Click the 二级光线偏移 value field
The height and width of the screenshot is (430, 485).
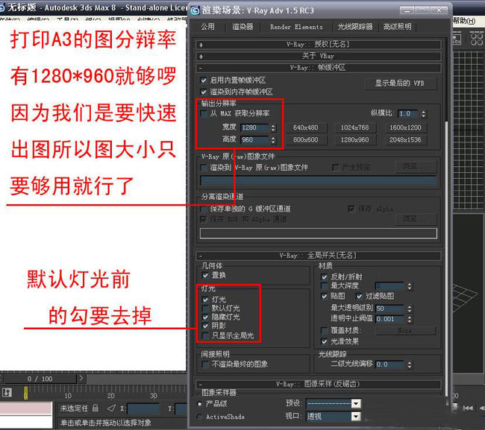(x=389, y=364)
